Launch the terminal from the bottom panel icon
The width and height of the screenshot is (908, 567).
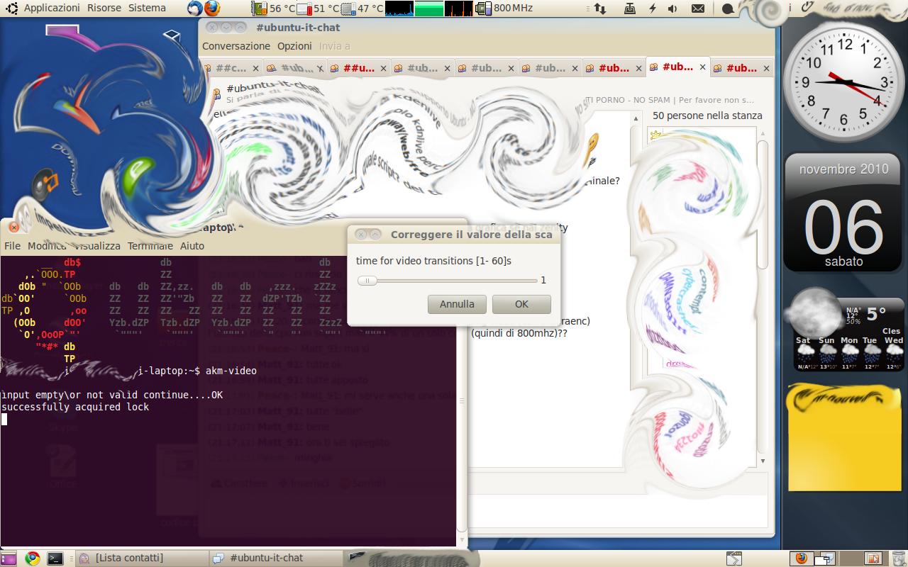coord(55,558)
